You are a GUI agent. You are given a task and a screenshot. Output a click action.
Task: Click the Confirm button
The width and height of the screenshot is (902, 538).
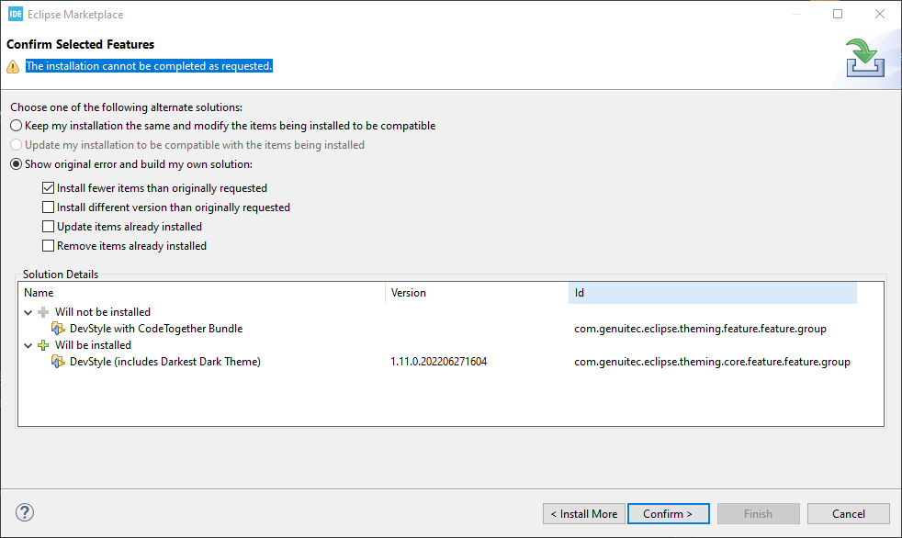pyautogui.click(x=668, y=514)
